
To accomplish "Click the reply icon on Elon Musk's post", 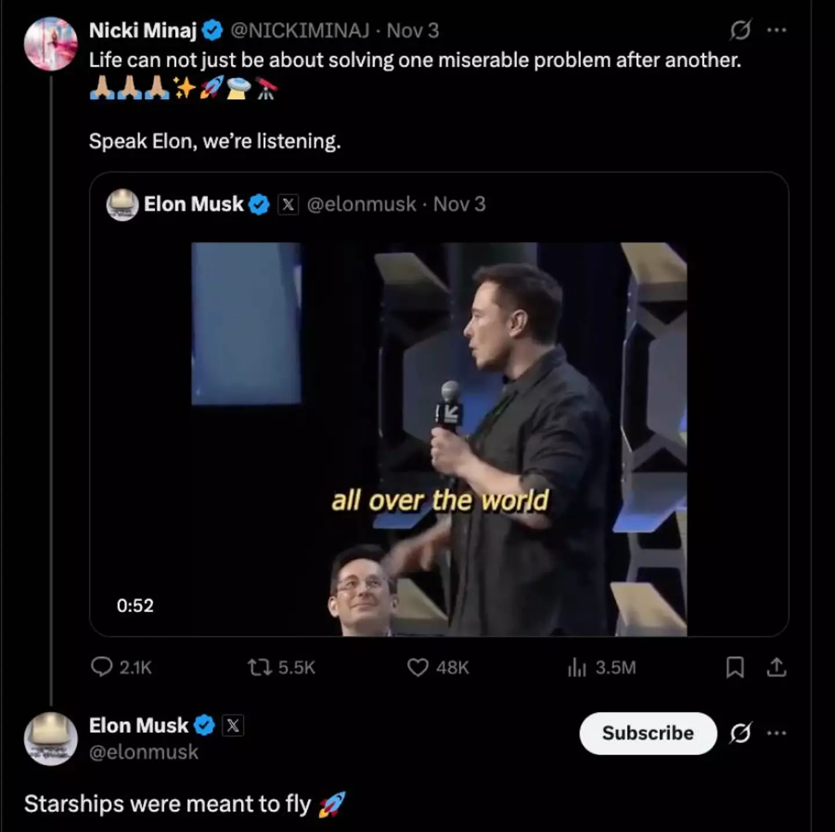I will pyautogui.click(x=104, y=668).
